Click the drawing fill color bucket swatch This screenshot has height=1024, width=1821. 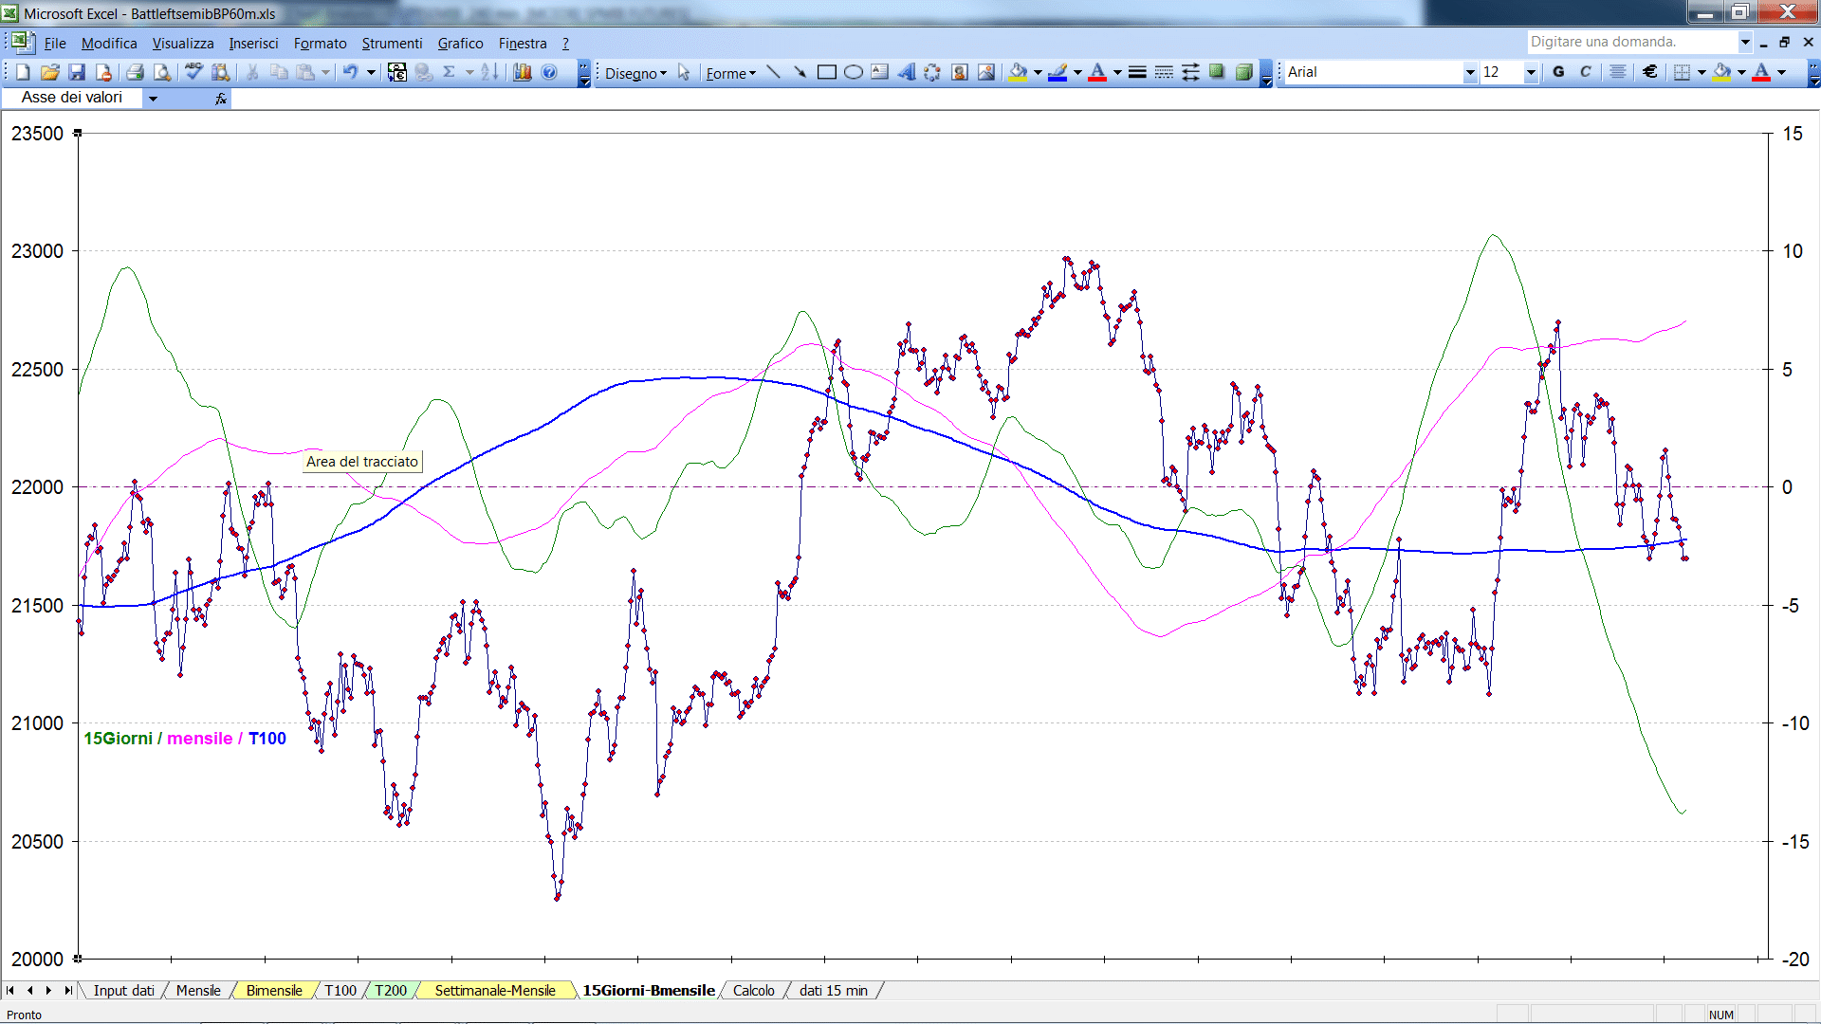[x=1019, y=72]
